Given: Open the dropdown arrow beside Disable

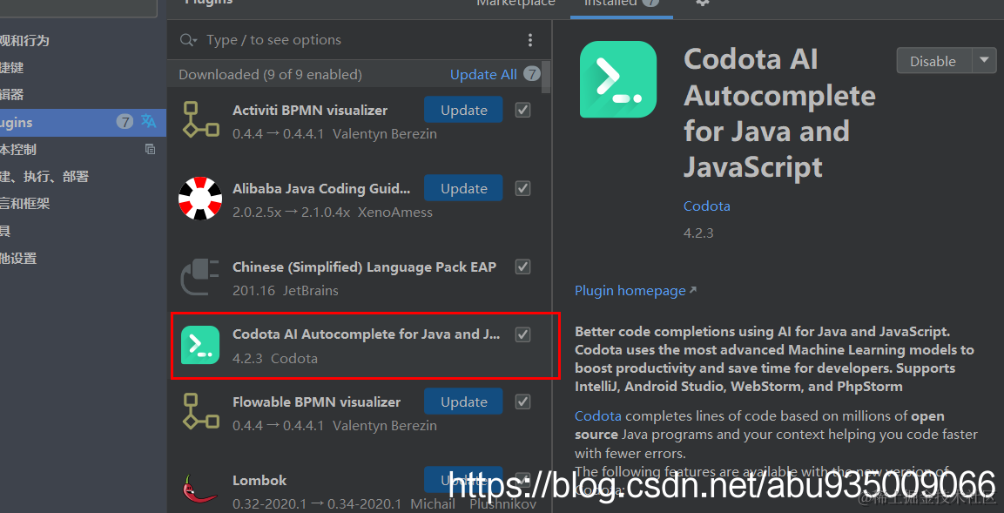Looking at the screenshot, I should coord(984,61).
